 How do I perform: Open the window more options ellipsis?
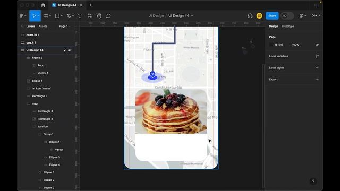click(317, 5)
